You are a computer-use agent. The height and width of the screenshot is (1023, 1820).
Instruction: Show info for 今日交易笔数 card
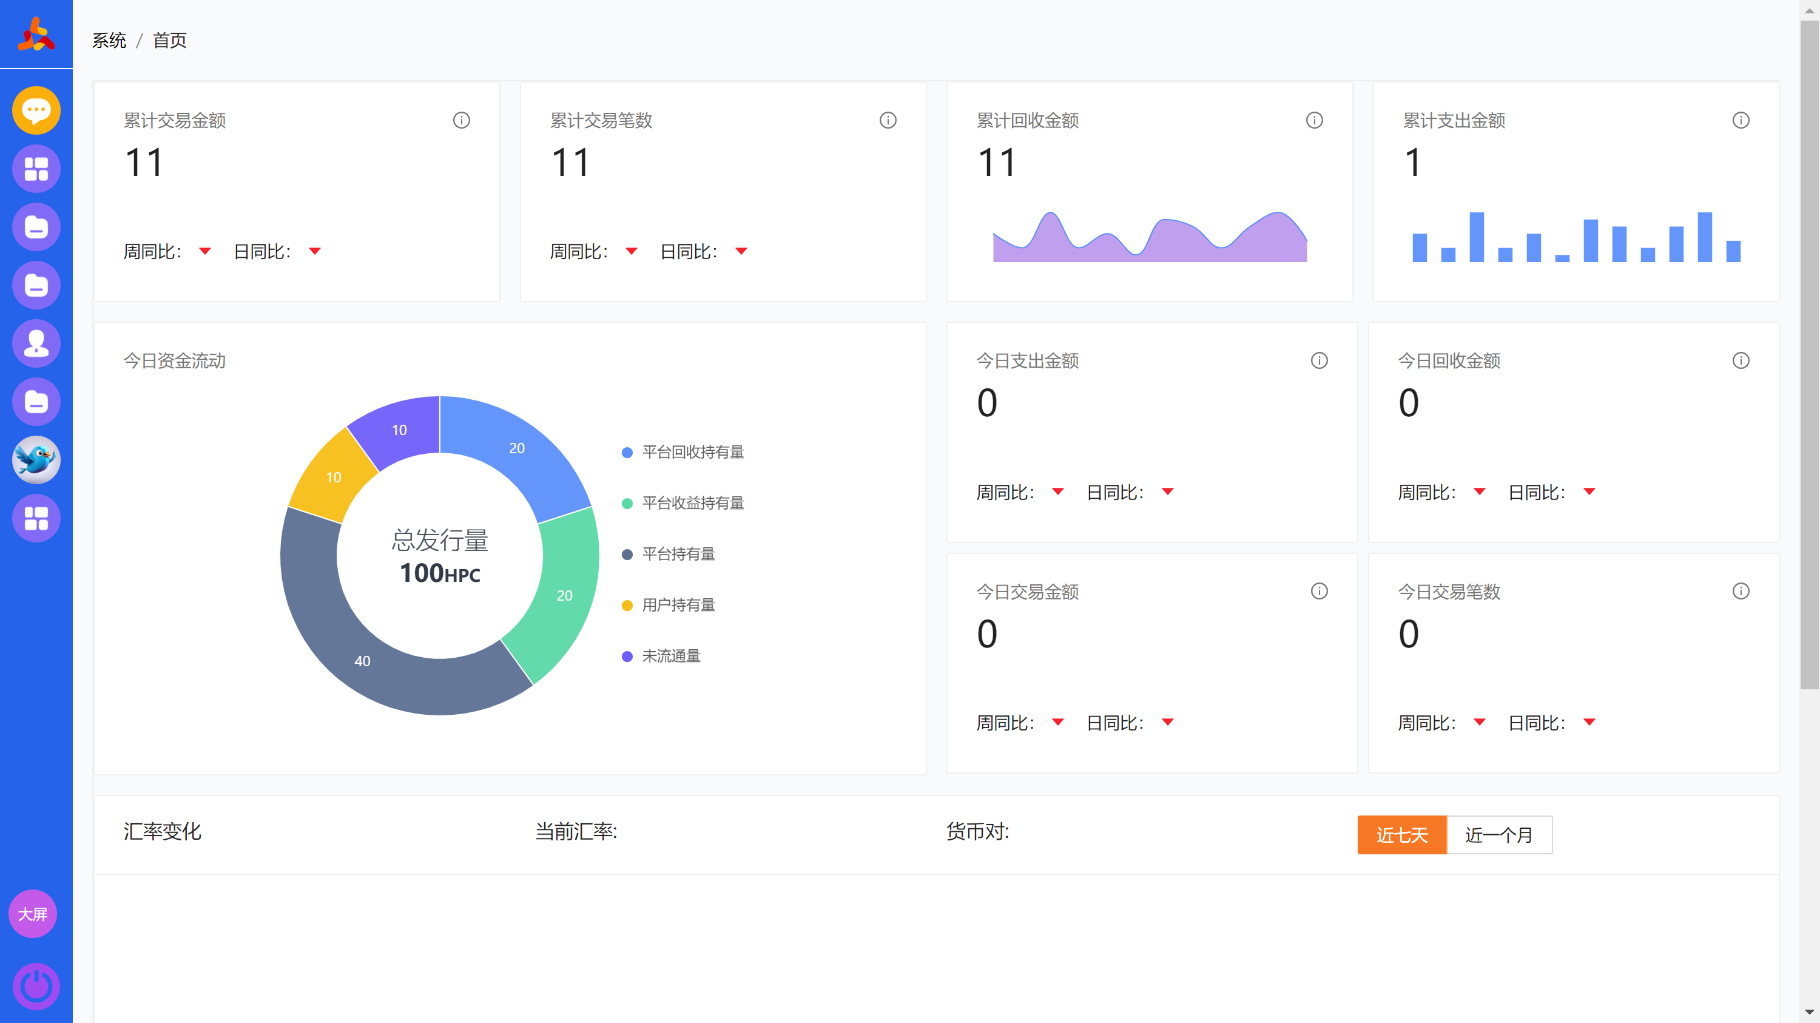[1741, 590]
